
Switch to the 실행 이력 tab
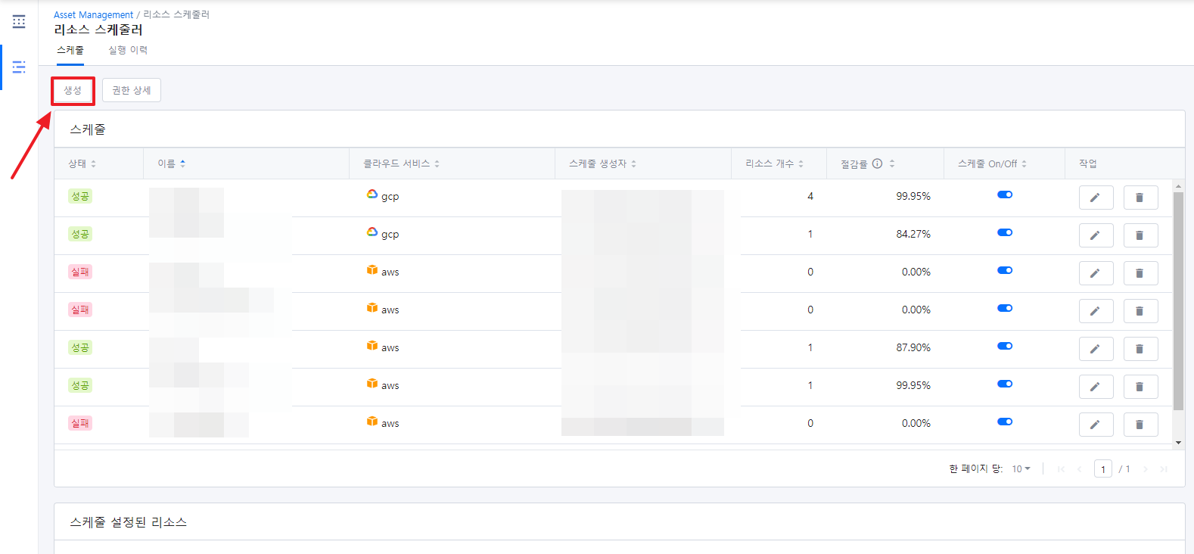(x=128, y=50)
